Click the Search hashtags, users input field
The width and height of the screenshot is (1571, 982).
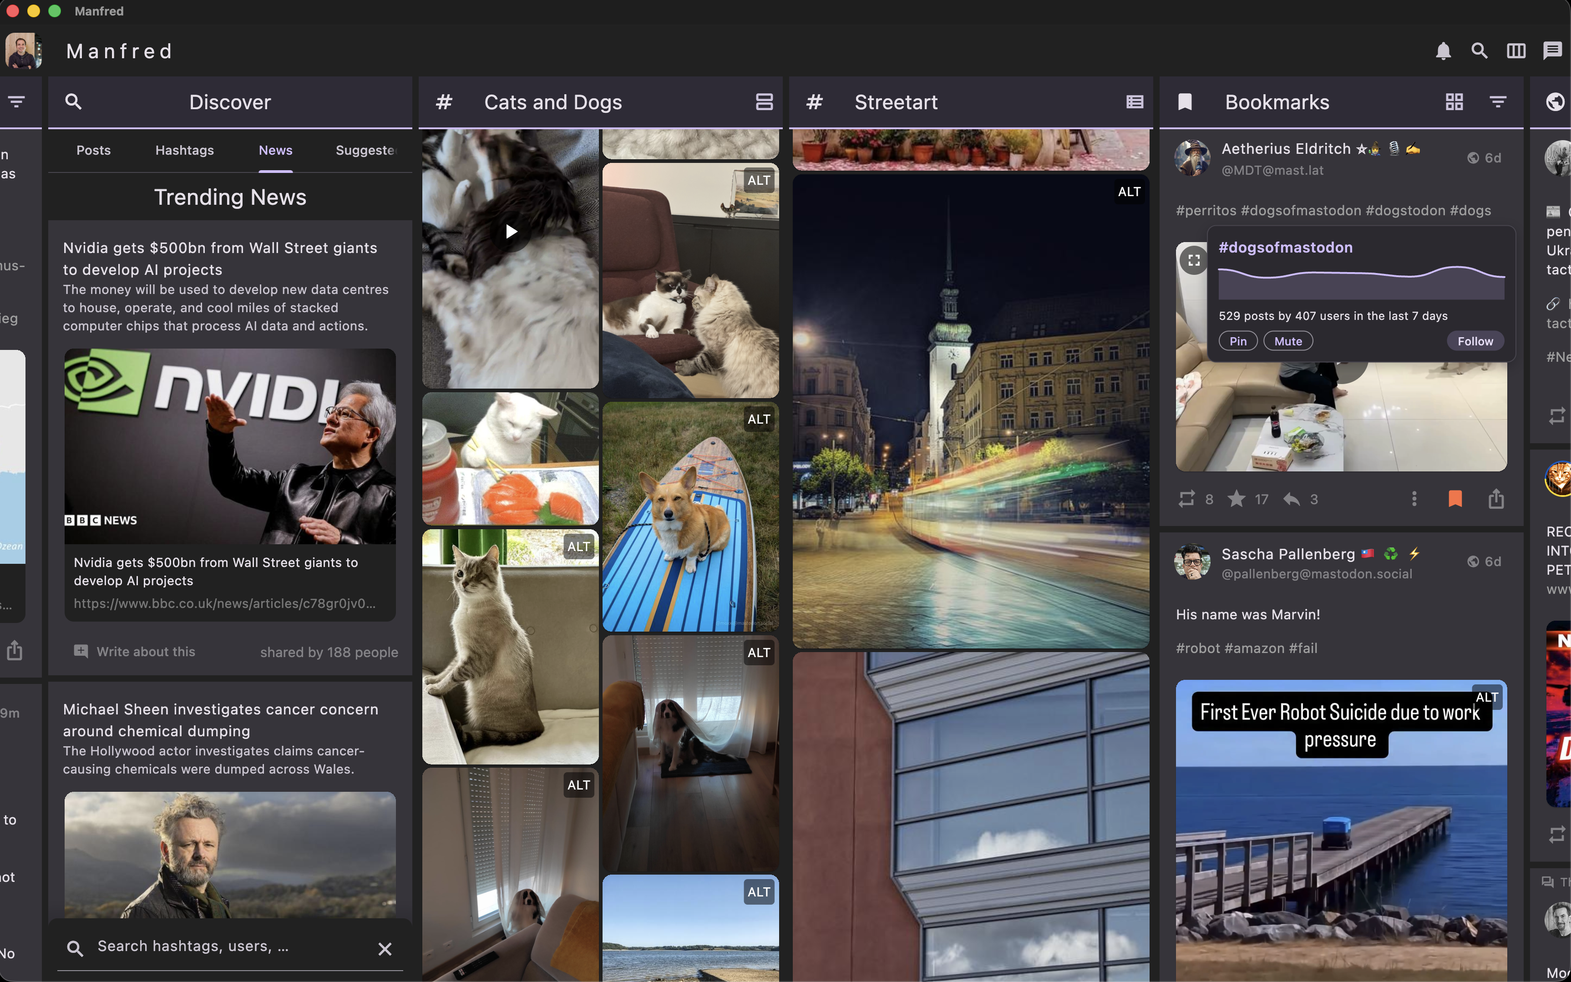tap(231, 947)
